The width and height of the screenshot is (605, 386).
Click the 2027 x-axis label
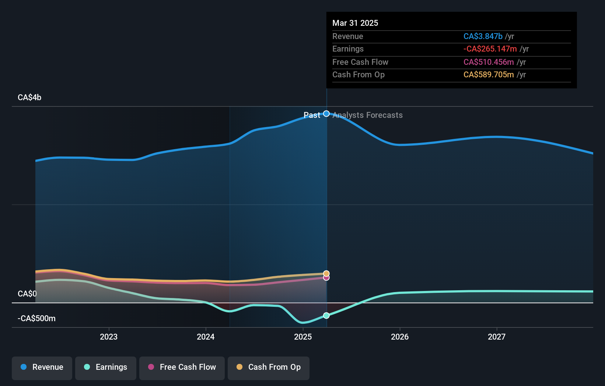pyautogui.click(x=497, y=337)
